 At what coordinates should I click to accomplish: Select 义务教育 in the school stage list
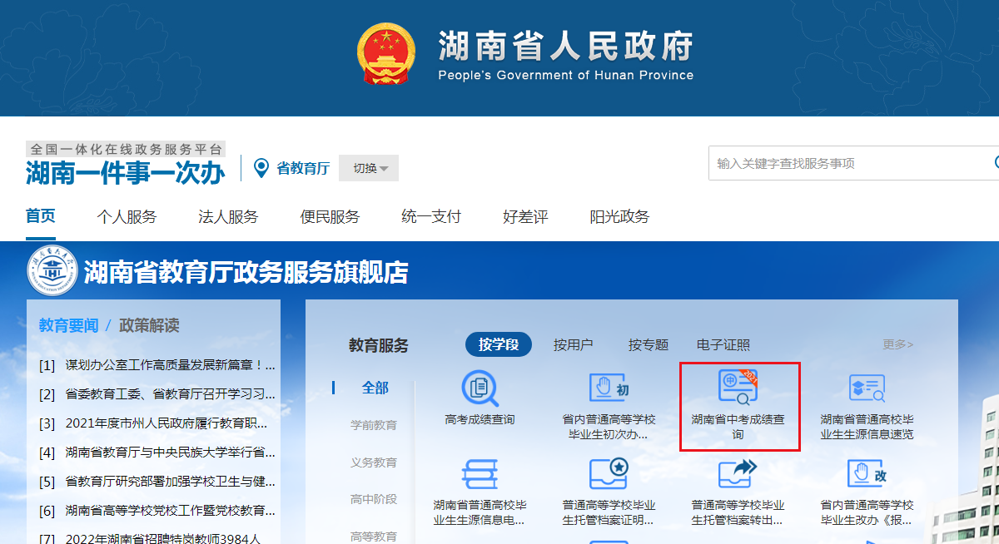click(374, 462)
